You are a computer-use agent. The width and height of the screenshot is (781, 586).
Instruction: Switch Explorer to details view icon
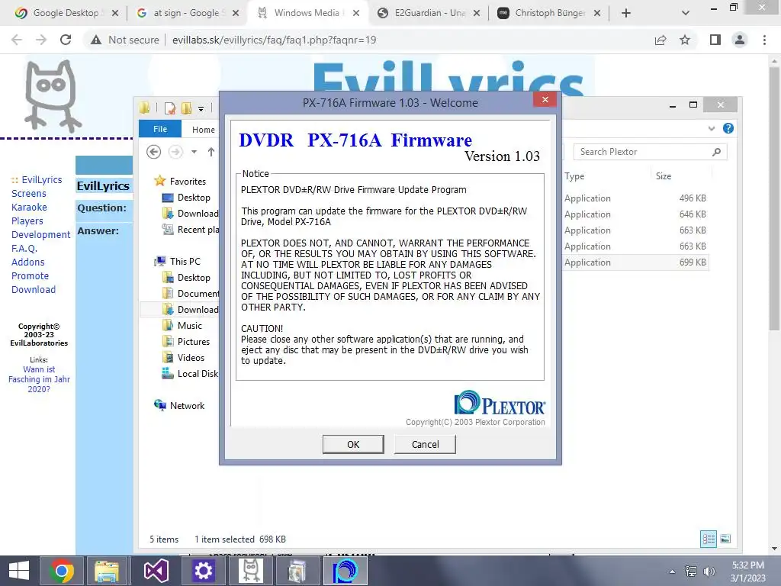pyautogui.click(x=709, y=539)
